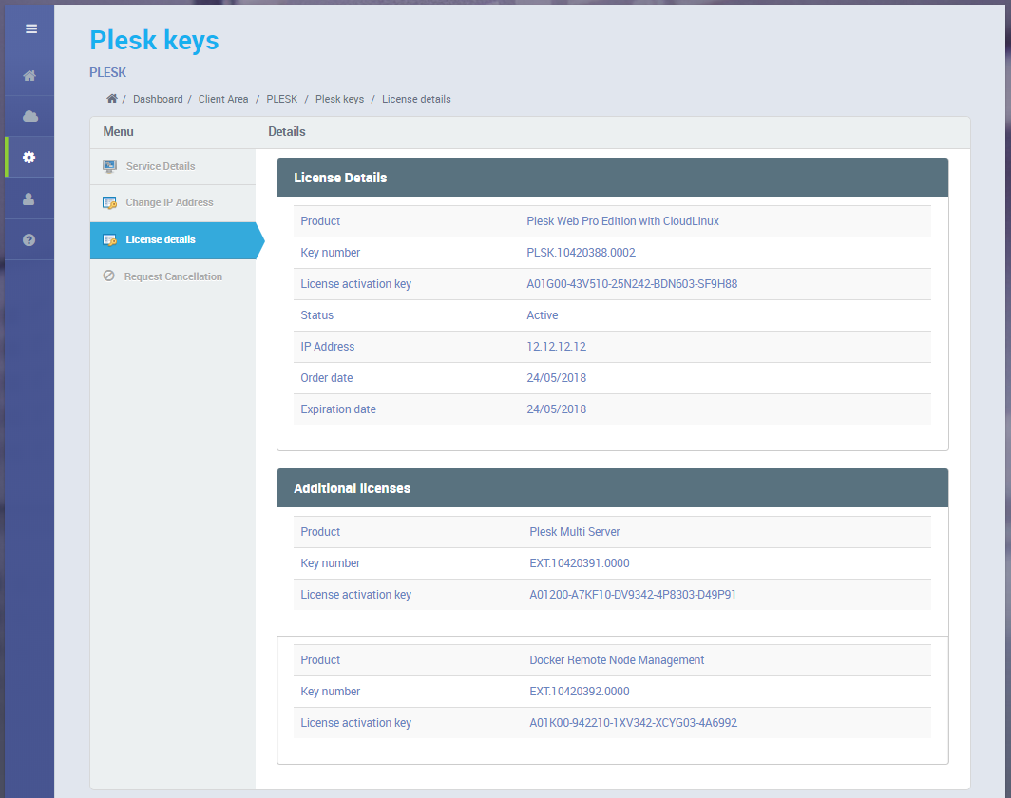
Task: Click the IP Address label
Action: [x=328, y=347]
